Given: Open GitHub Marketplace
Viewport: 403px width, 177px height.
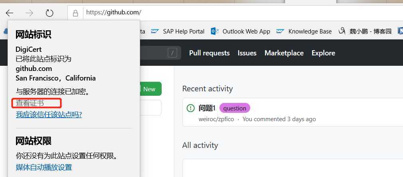Looking at the screenshot, I should (284, 53).
